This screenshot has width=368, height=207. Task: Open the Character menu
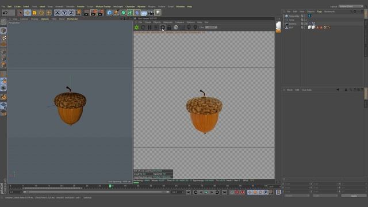click(x=131, y=6)
